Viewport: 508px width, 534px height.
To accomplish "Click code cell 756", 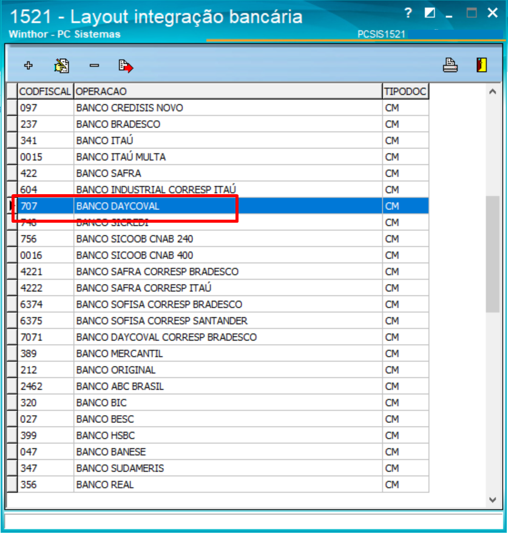I will [x=46, y=238].
